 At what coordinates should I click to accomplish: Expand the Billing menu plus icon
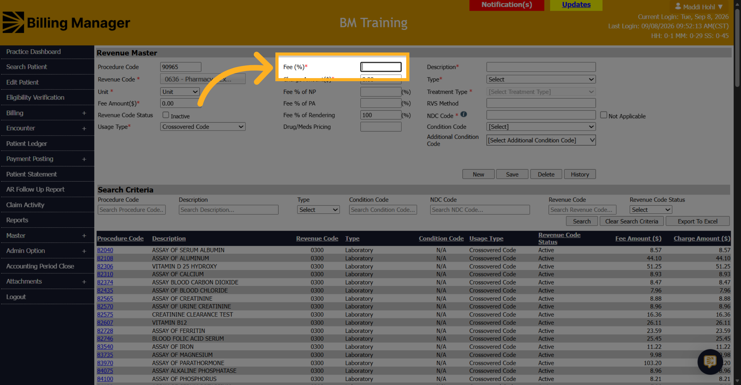click(84, 113)
